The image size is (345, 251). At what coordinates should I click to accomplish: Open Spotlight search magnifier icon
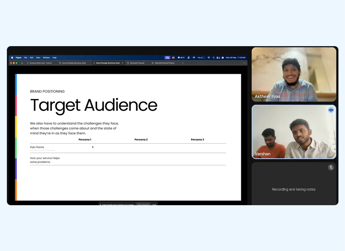click(x=213, y=58)
